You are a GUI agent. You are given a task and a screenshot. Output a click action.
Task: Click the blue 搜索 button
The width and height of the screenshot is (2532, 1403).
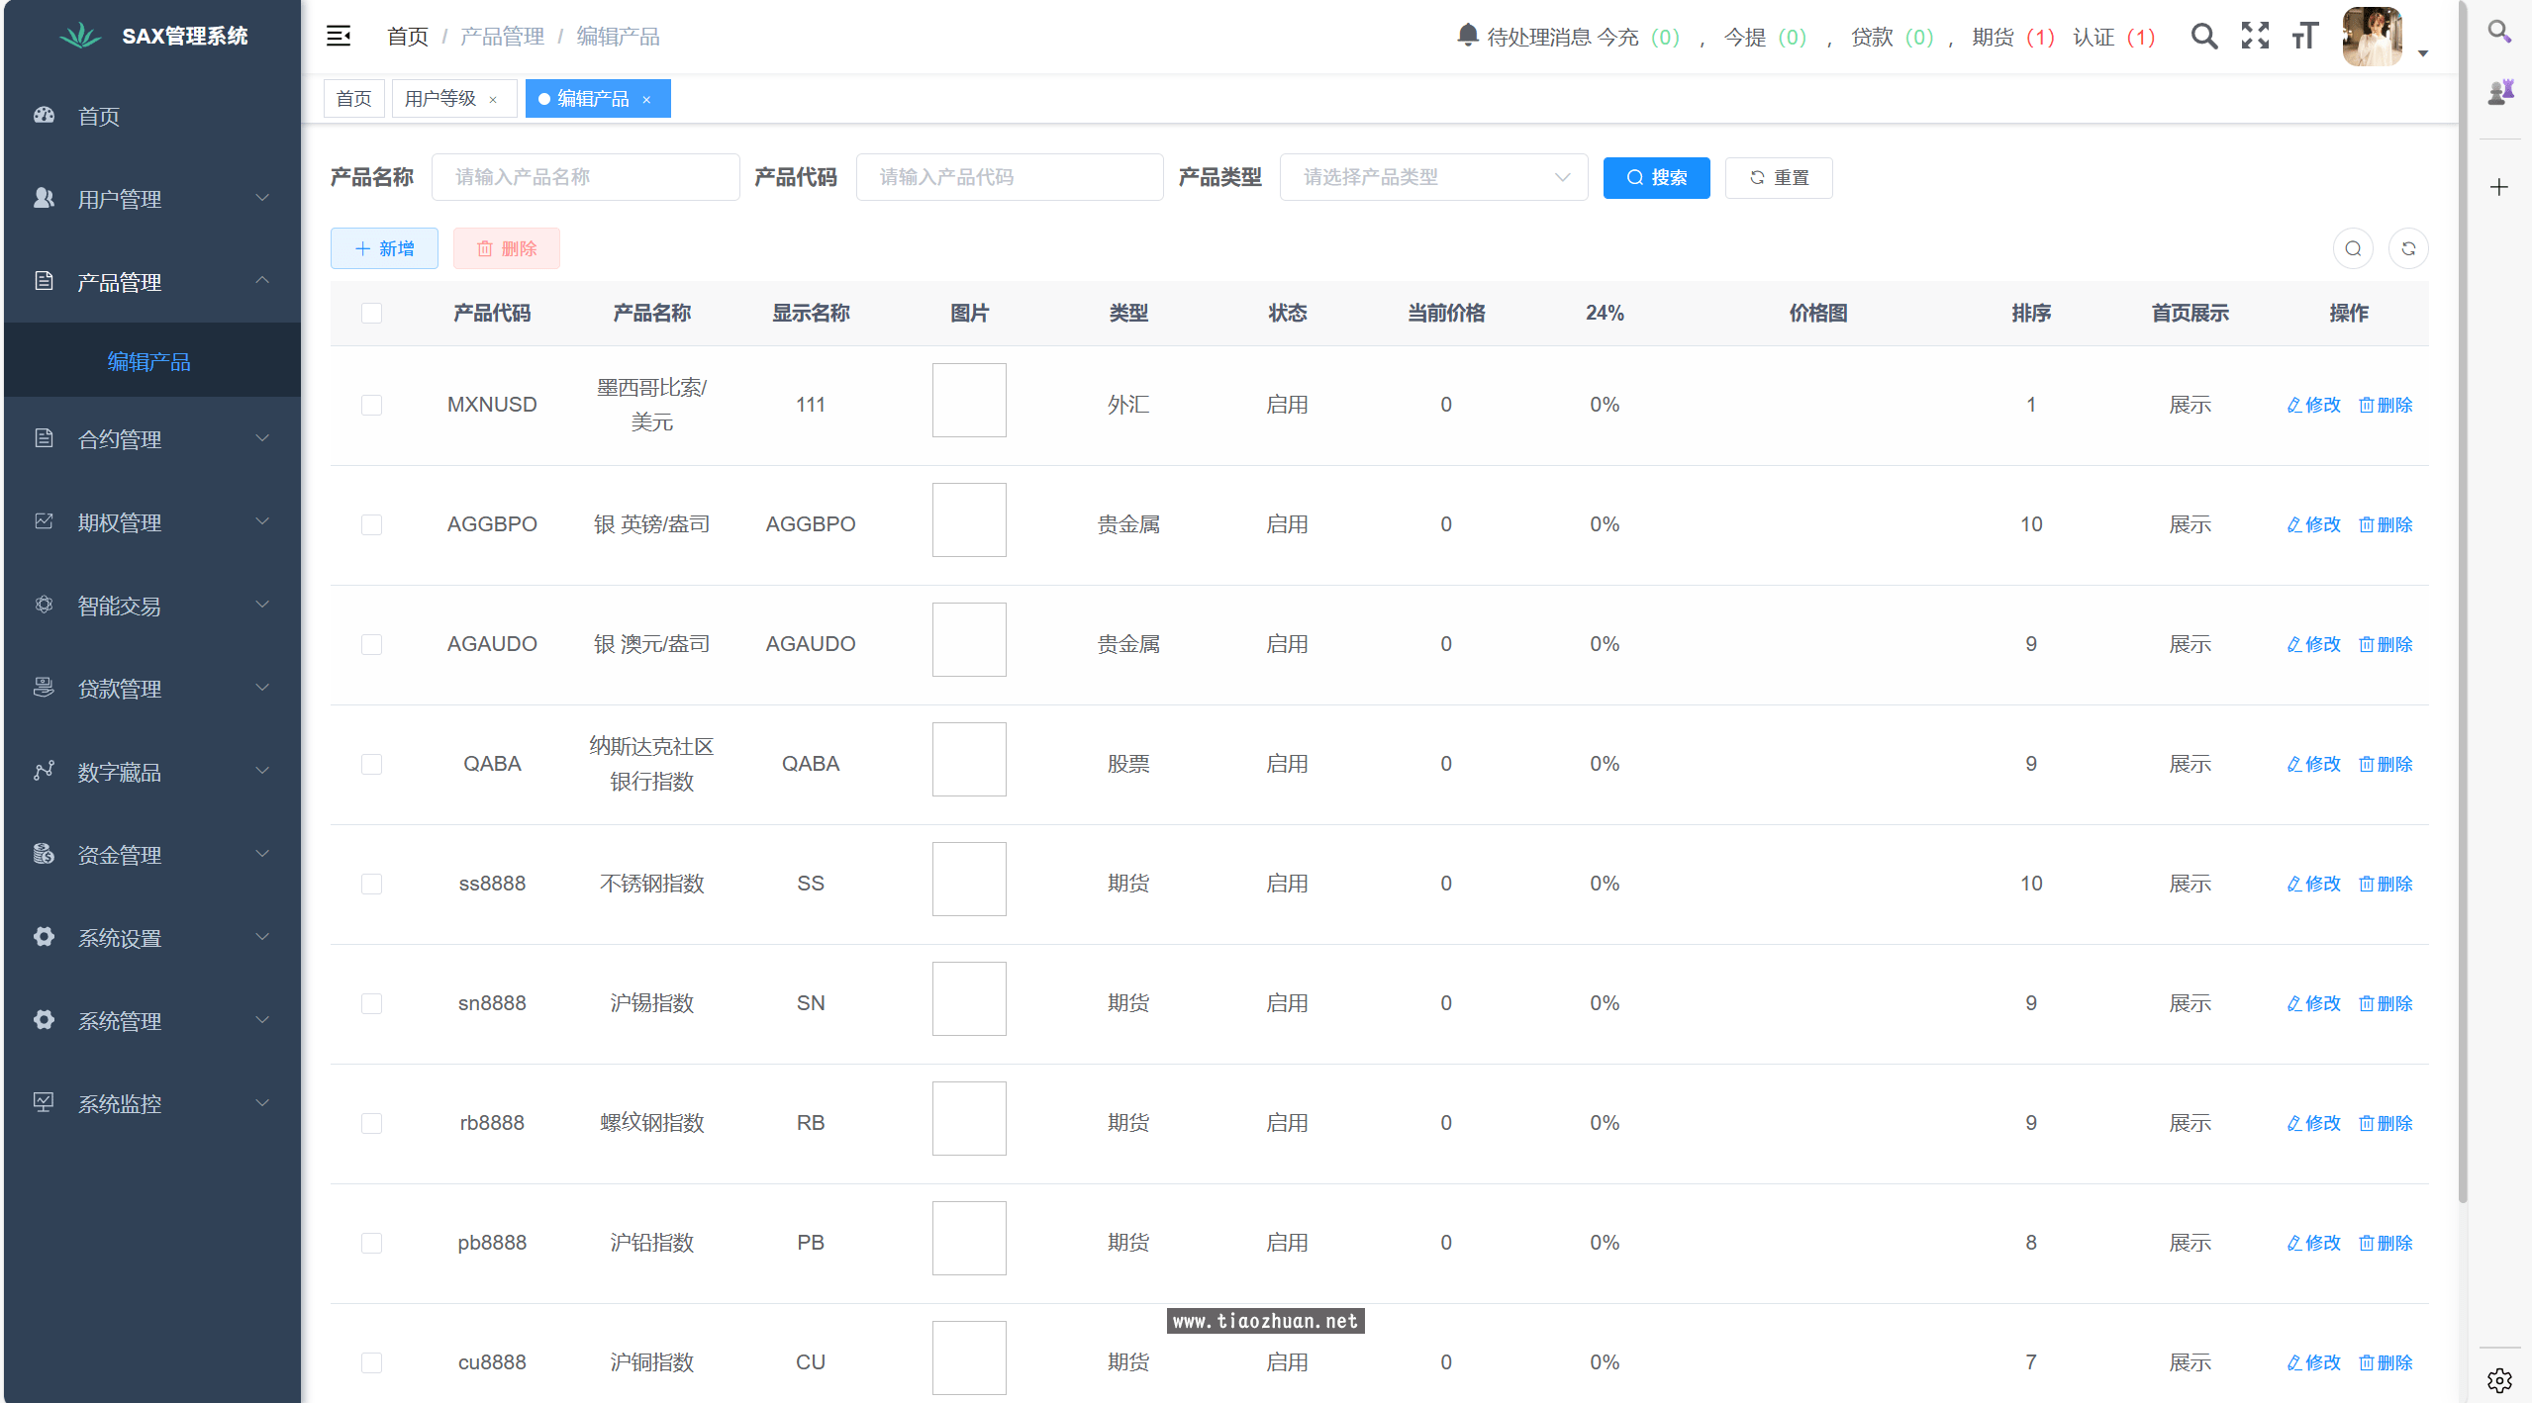coord(1655,177)
